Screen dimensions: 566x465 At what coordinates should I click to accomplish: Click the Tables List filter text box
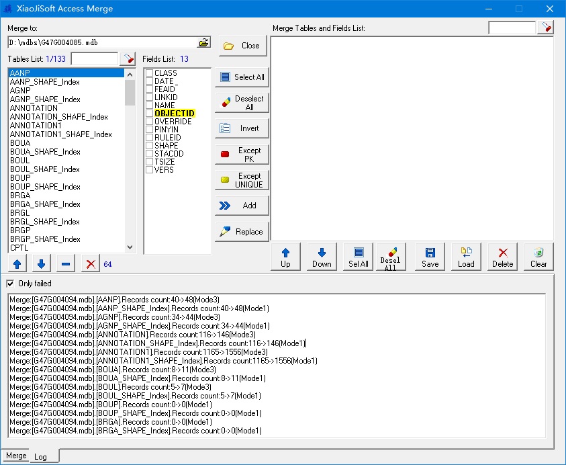click(x=95, y=58)
